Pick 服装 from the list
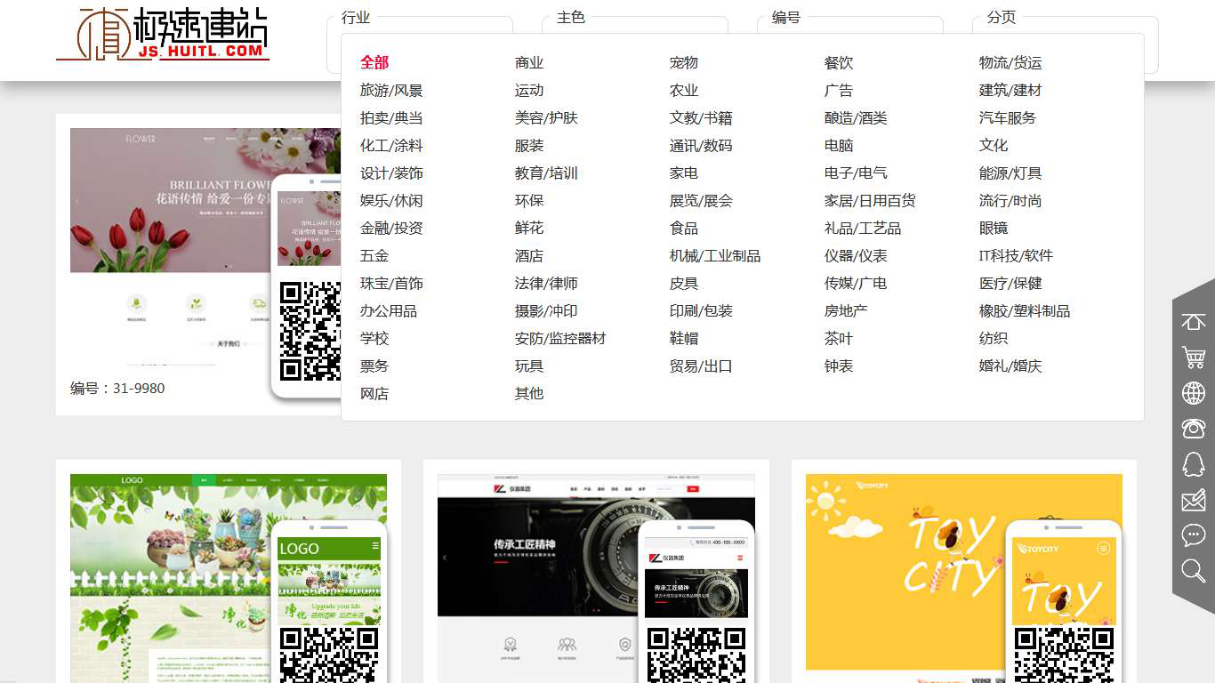This screenshot has height=683, width=1215. coord(529,146)
